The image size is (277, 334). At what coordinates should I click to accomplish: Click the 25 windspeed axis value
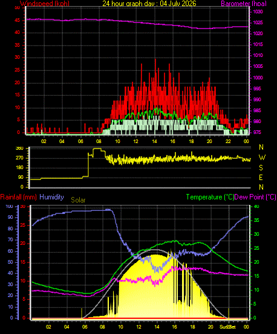[x=17, y=70]
